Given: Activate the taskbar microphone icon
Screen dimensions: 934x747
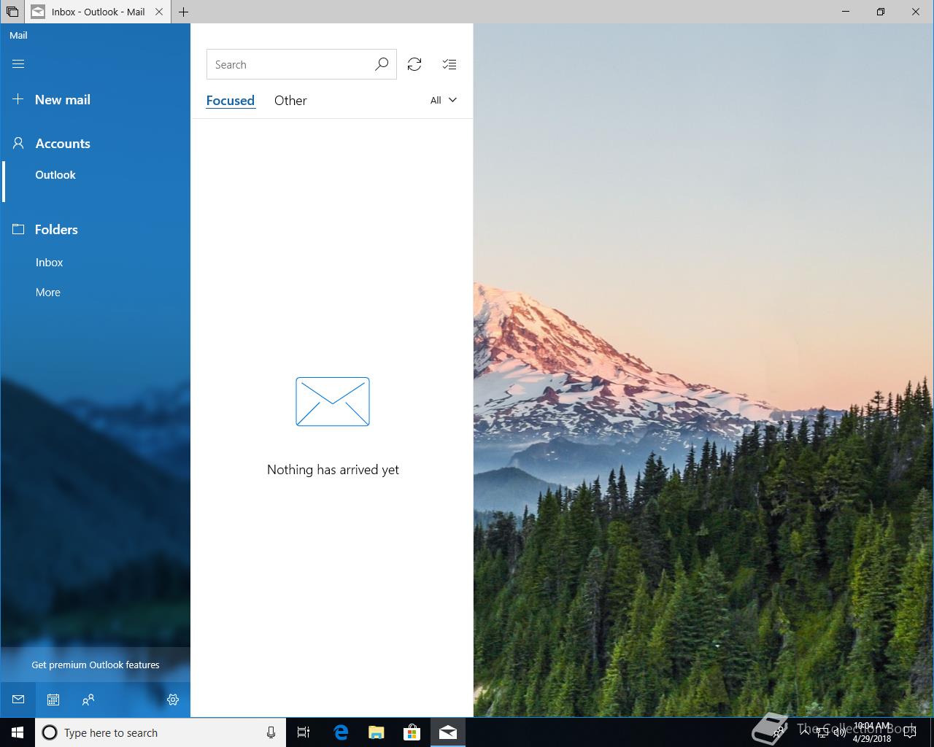Looking at the screenshot, I should point(271,732).
